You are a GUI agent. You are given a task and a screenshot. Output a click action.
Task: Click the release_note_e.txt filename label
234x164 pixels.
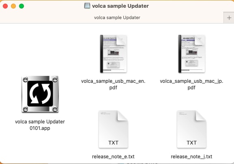click(x=113, y=157)
